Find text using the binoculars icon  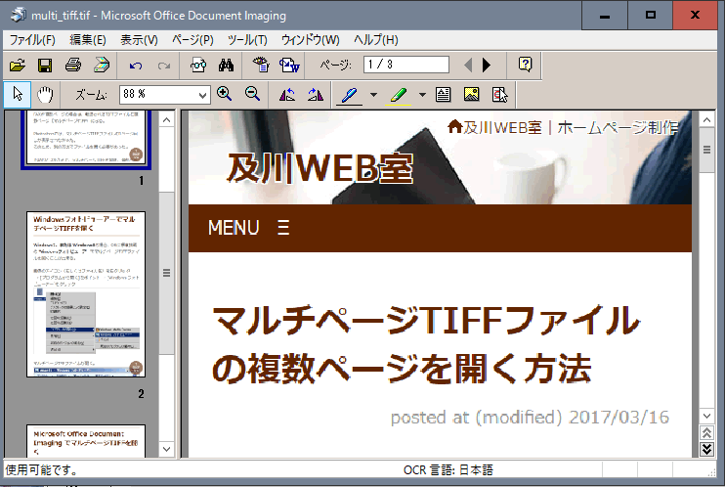pos(226,65)
